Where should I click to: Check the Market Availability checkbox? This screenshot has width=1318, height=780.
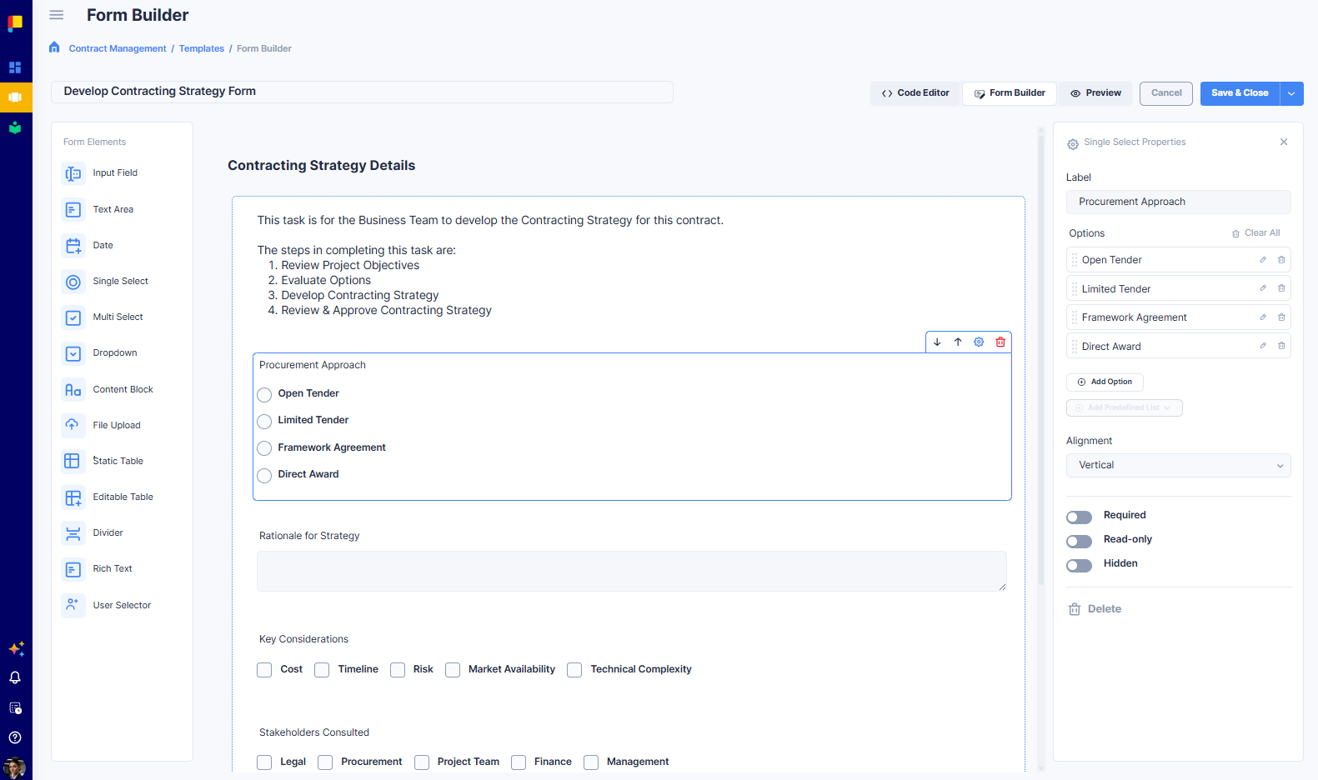coord(453,670)
